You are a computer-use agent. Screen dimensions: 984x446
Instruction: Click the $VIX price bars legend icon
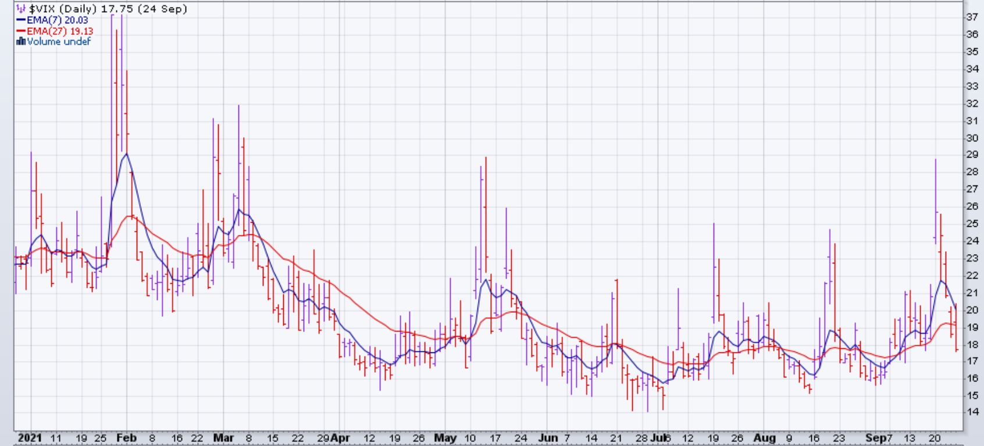(22, 9)
